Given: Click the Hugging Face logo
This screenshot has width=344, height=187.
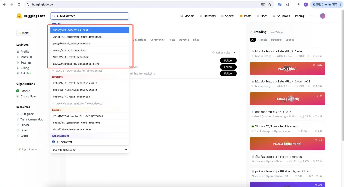Looking at the screenshot, I should coord(19,16).
